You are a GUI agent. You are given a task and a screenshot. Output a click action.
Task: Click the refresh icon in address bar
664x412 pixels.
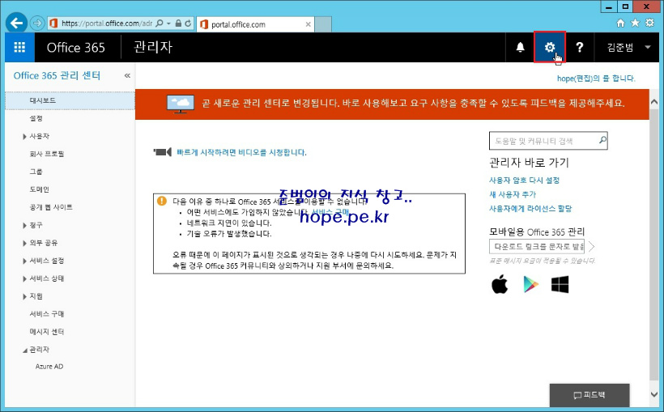188,23
